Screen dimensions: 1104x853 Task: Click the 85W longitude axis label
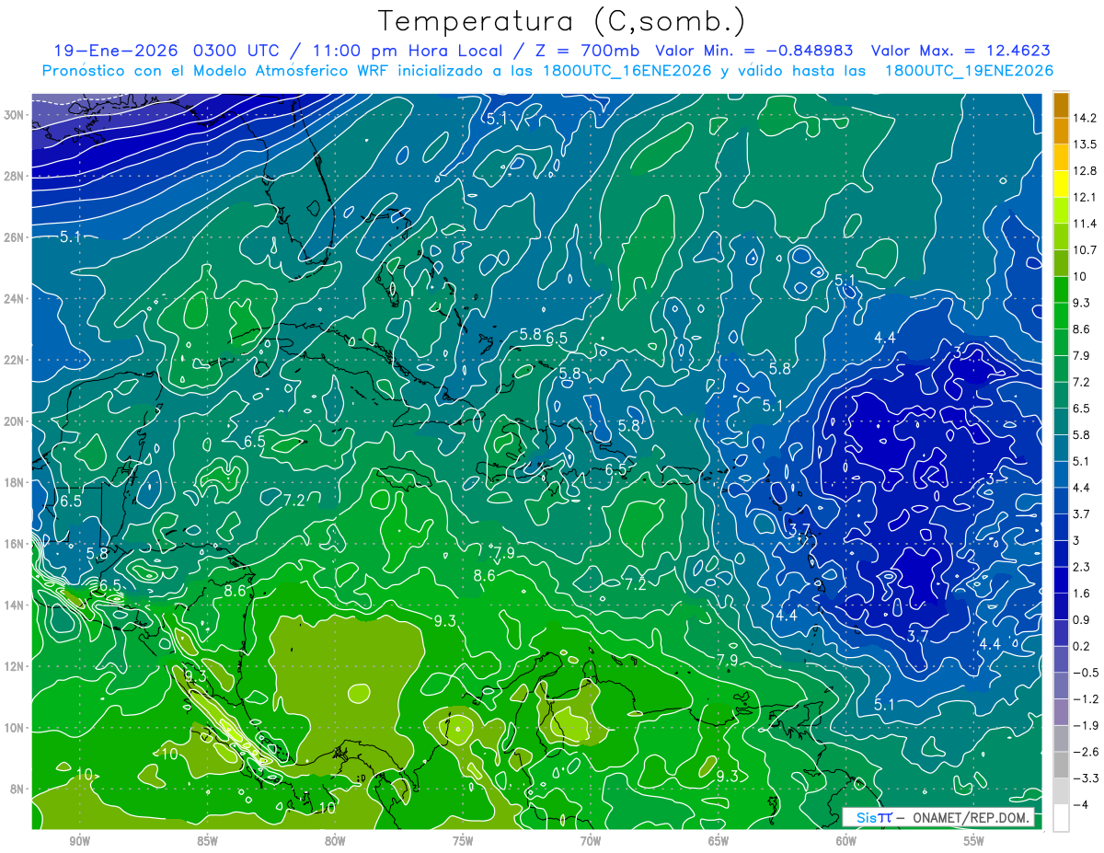coord(207,841)
